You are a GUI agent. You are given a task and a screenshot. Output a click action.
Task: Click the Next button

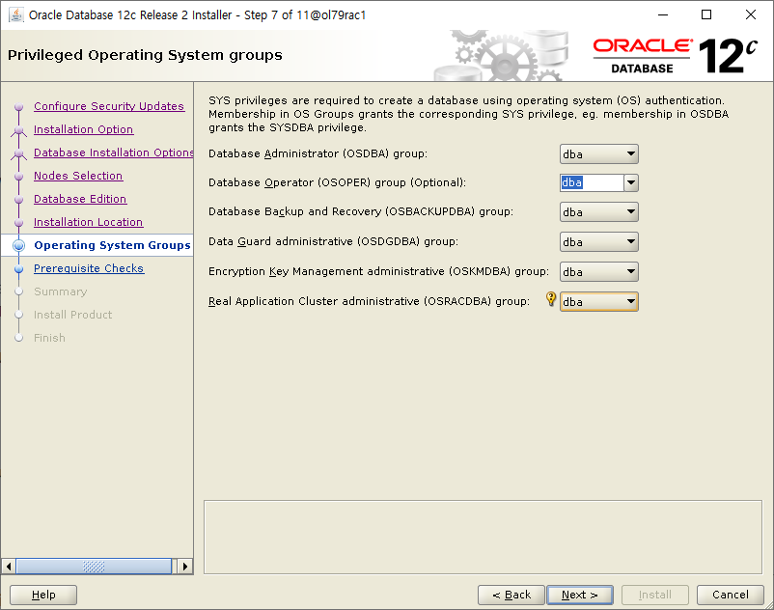(x=580, y=595)
